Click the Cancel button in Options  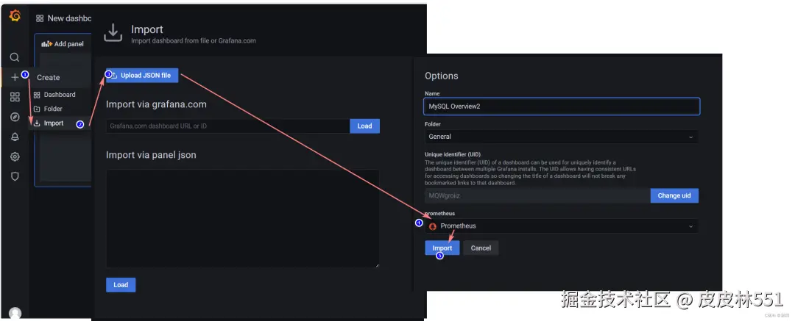click(481, 248)
